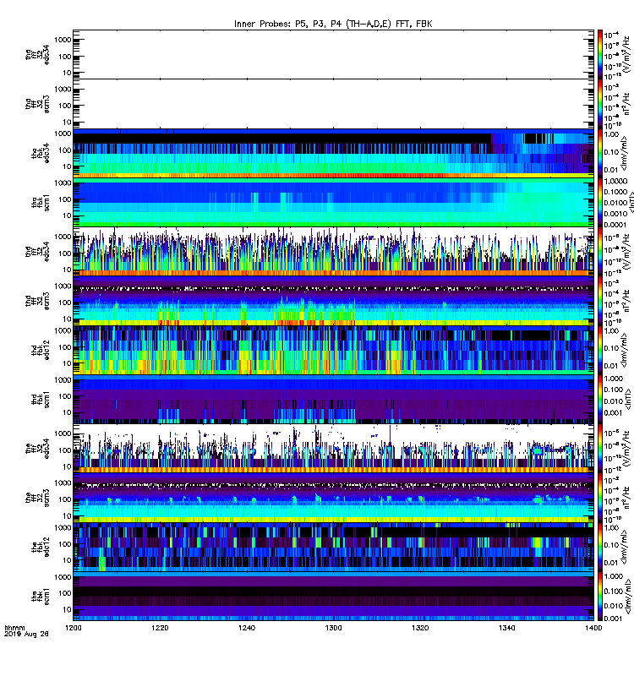This screenshot has height=676, width=634.
Task: Click the tha fbk scm1 spectrogram panel
Action: pyautogui.click(x=333, y=202)
